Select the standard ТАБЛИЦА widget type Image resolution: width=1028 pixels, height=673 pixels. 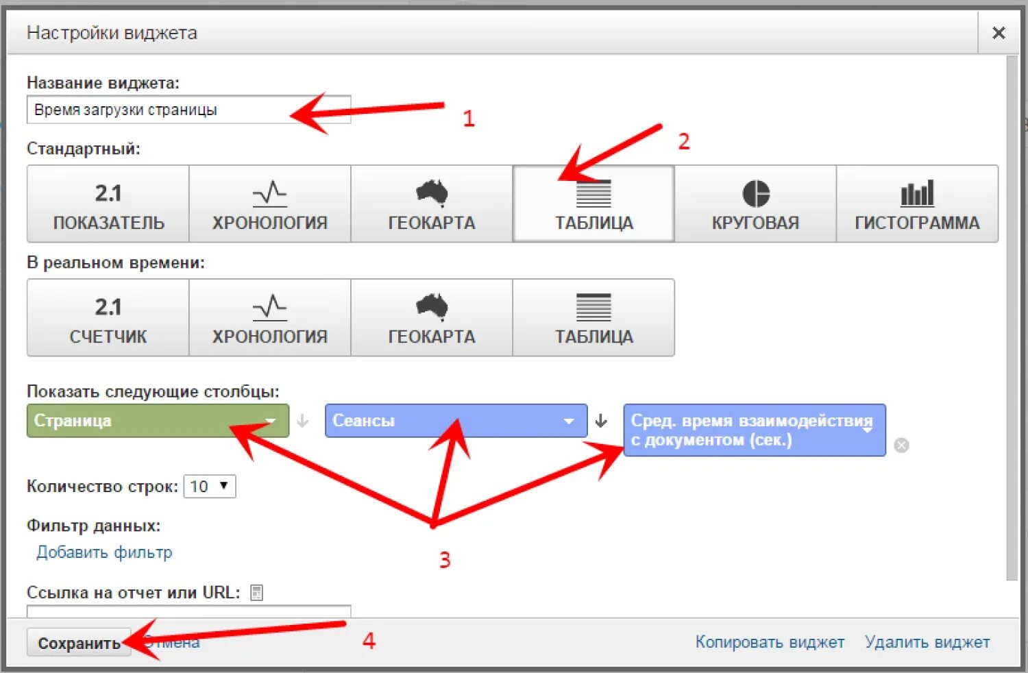click(x=593, y=204)
